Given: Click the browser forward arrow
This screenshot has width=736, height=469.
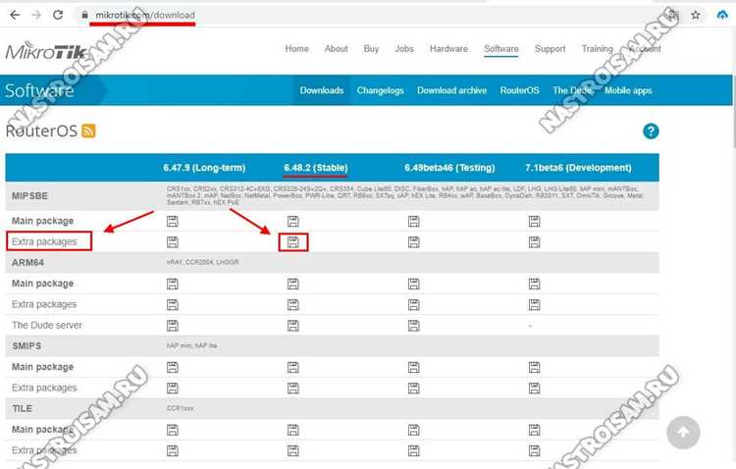Looking at the screenshot, I should 36,15.
